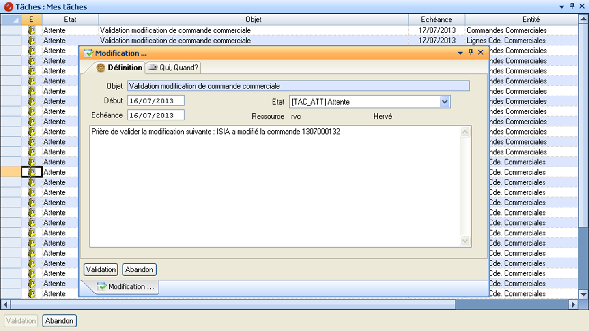Click the status icon of the first Attente task
The width and height of the screenshot is (589, 331).
[x=32, y=30]
